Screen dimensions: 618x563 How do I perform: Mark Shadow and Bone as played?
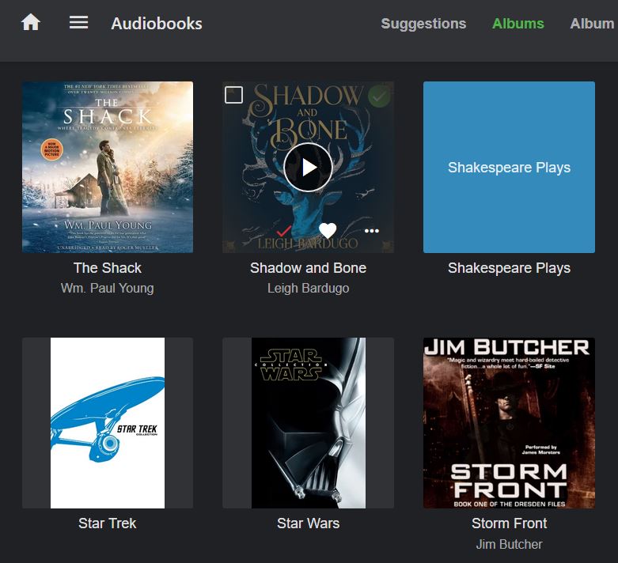[x=284, y=230]
